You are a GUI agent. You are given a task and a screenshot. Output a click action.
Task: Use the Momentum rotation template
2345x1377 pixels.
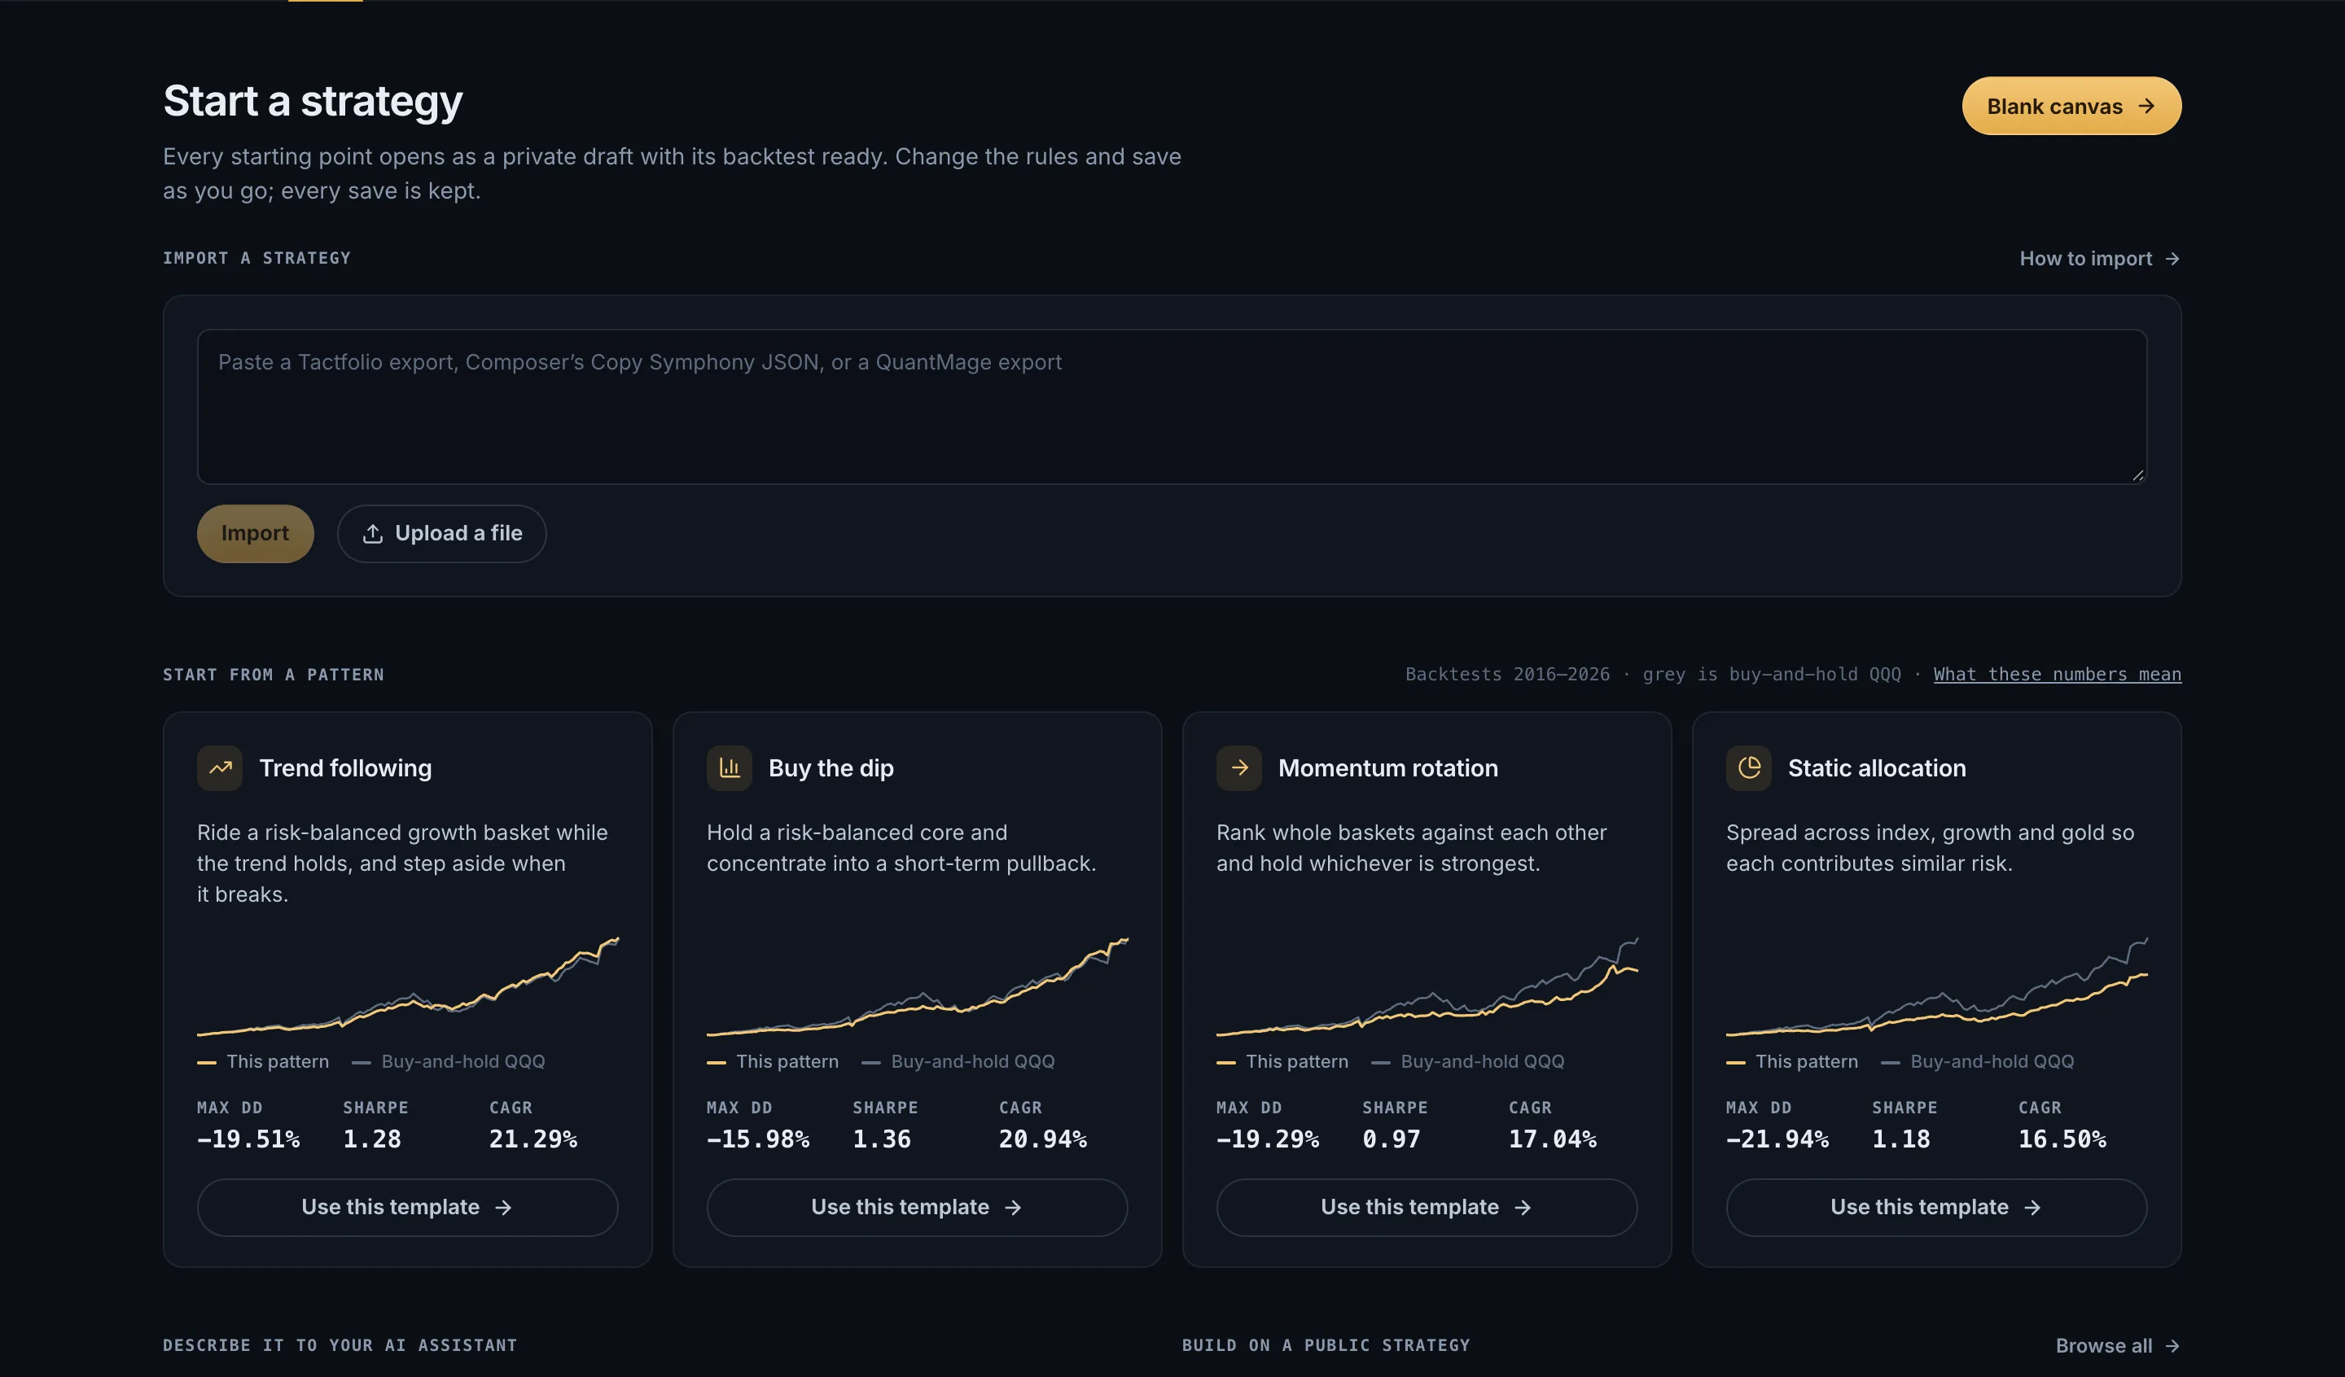[x=1427, y=1207]
